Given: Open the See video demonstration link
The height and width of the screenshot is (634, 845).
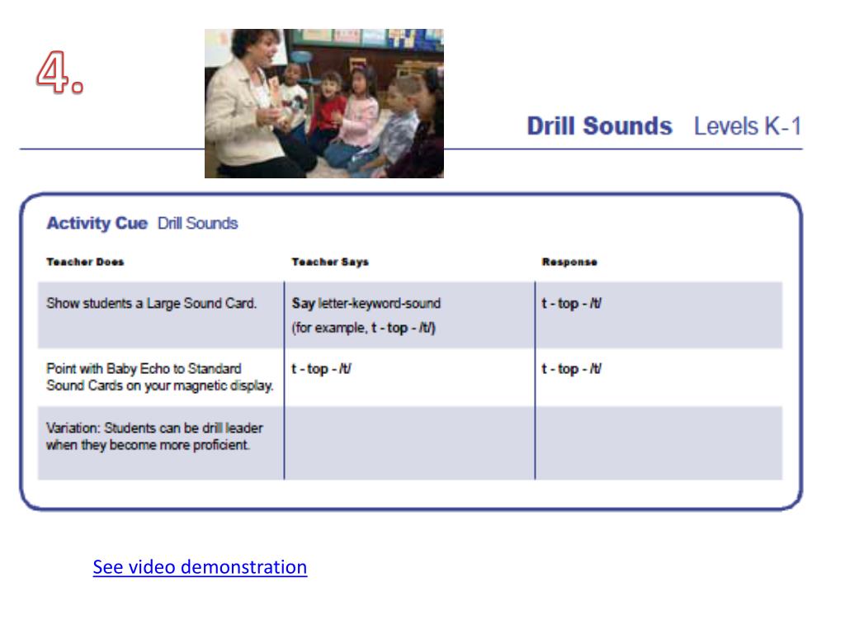Looking at the screenshot, I should click(x=200, y=567).
